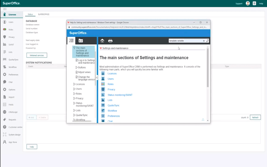The width and height of the screenshot is (267, 167).
Task: Click the help window address bar URL
Action: (x=139, y=27)
